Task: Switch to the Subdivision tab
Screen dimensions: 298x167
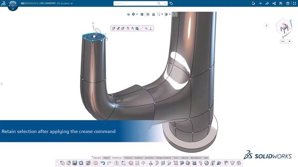Action: click(x=117, y=158)
